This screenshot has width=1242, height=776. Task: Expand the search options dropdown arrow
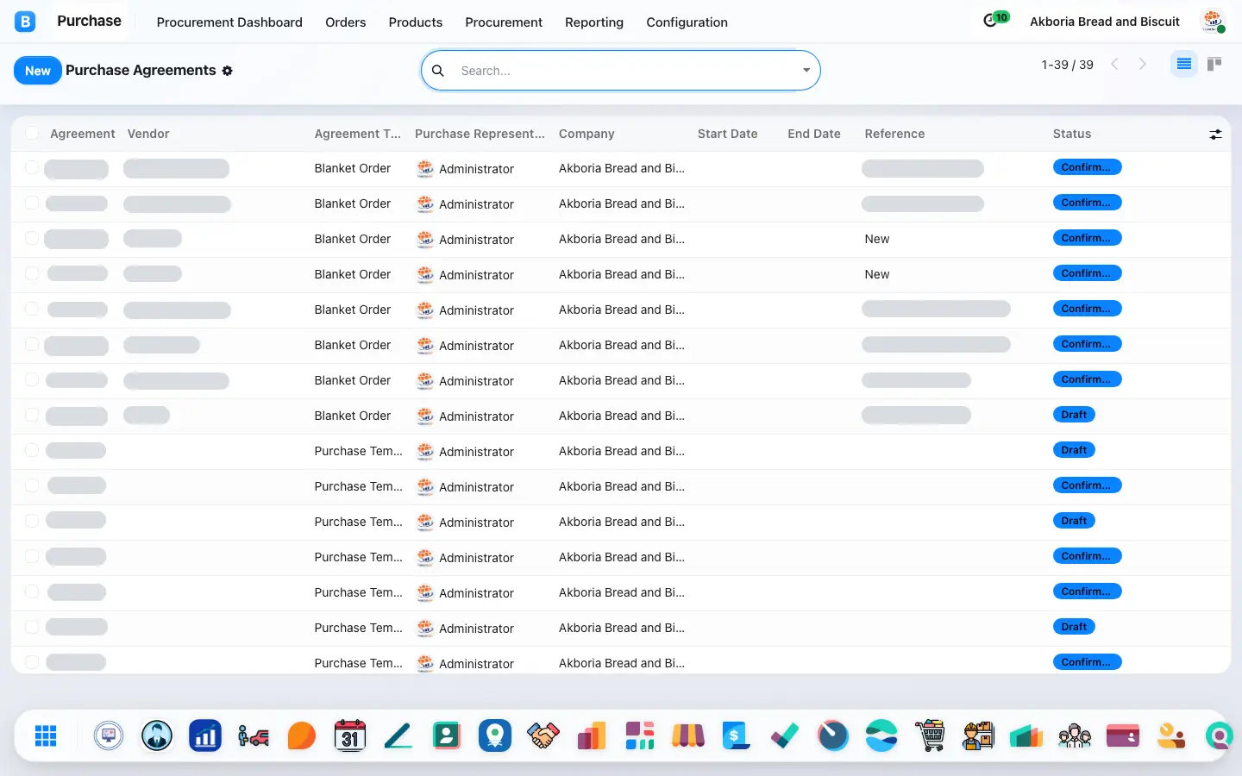[x=806, y=71]
